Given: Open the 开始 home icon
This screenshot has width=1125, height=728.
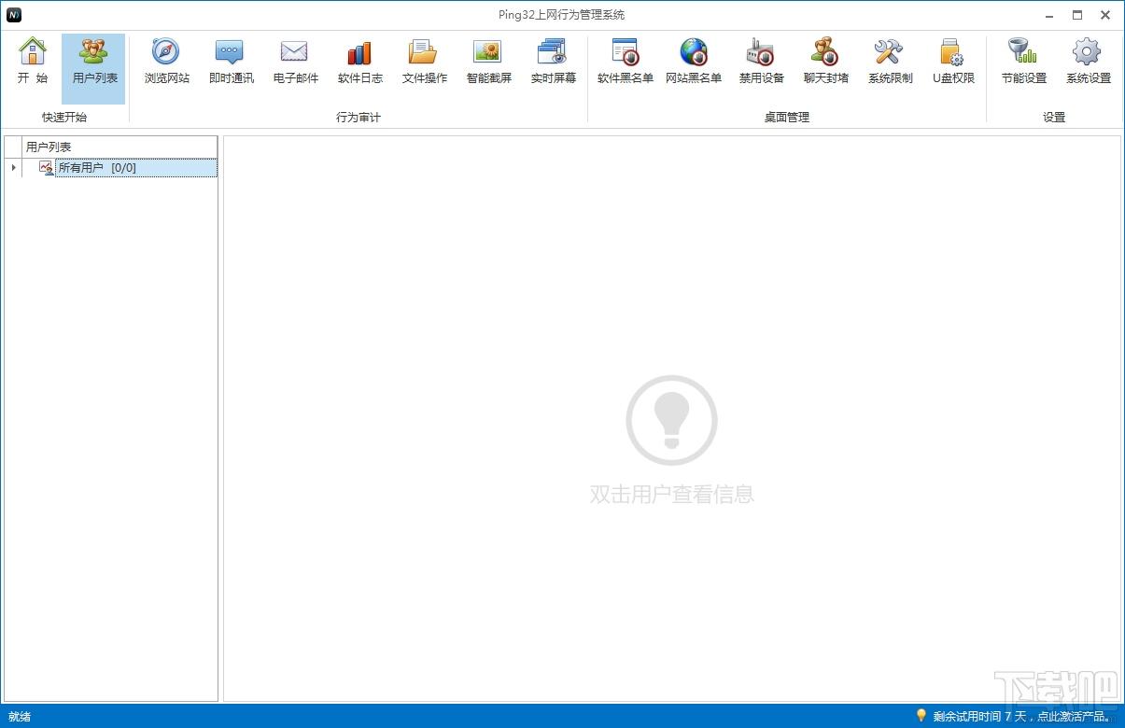Looking at the screenshot, I should pyautogui.click(x=33, y=62).
